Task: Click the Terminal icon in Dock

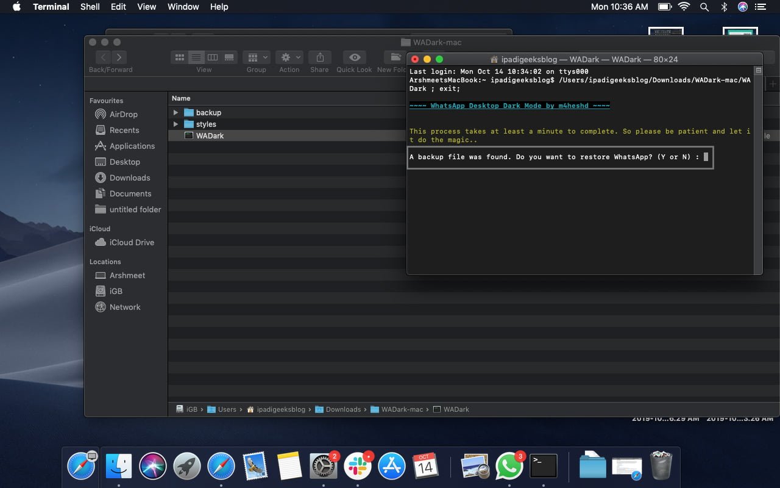Action: (543, 467)
